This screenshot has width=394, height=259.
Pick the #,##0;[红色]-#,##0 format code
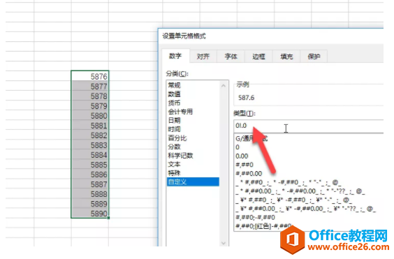coord(263,226)
